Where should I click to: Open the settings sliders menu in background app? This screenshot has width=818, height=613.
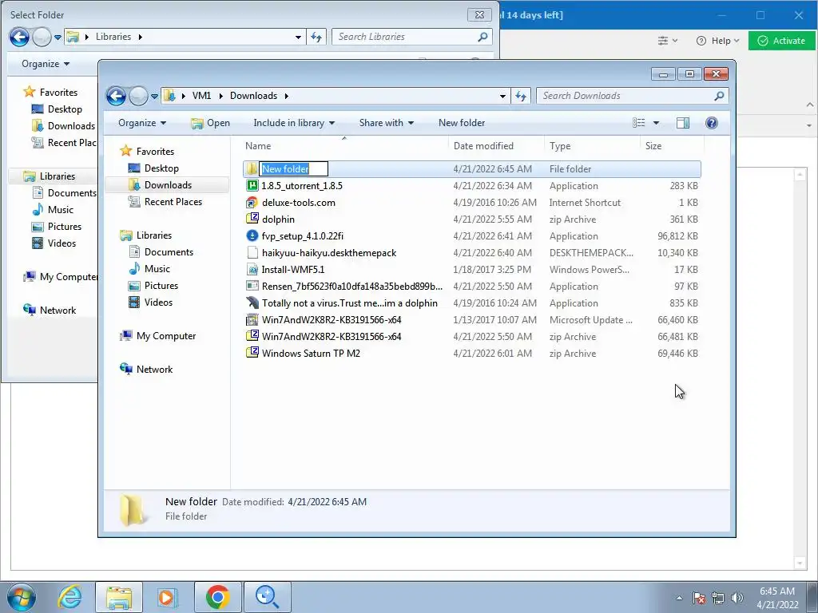pyautogui.click(x=667, y=41)
